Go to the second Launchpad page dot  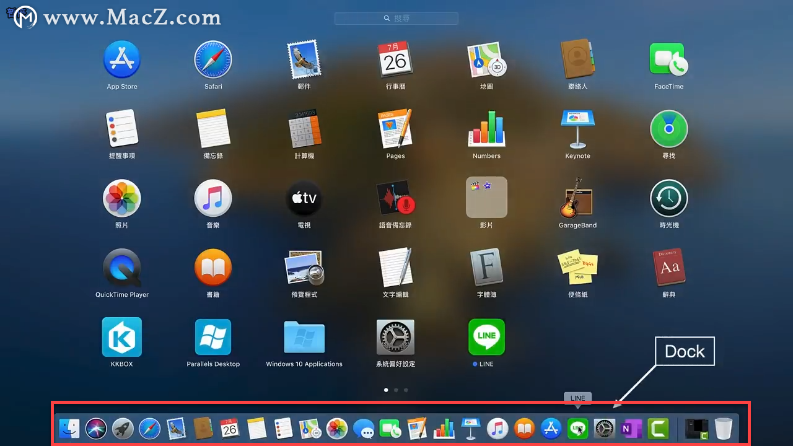396,390
